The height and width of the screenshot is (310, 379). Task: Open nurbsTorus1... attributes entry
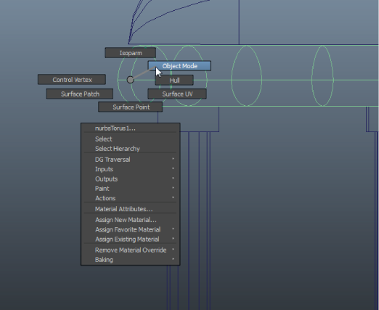[x=131, y=129]
